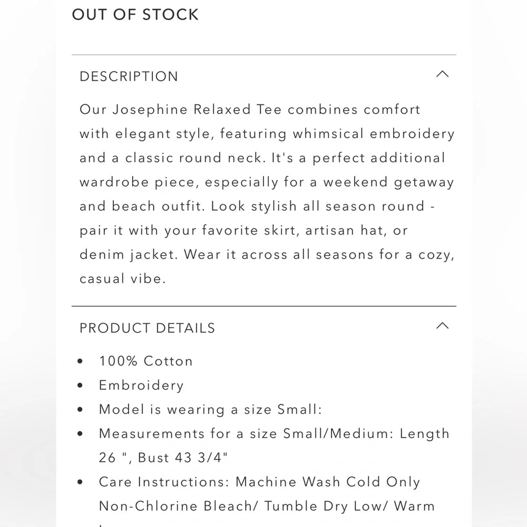This screenshot has width=527, height=527.
Task: Click the "whimsical embroidery" phrase in description
Action: point(374,134)
